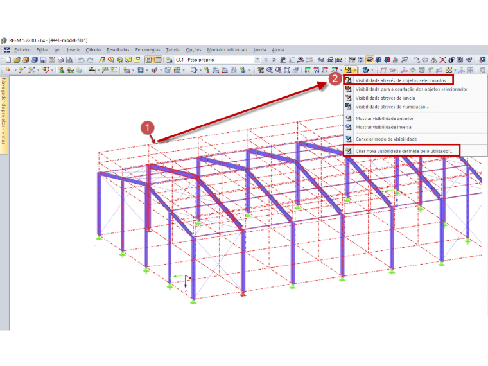Toggle the table panel display button

point(158,60)
